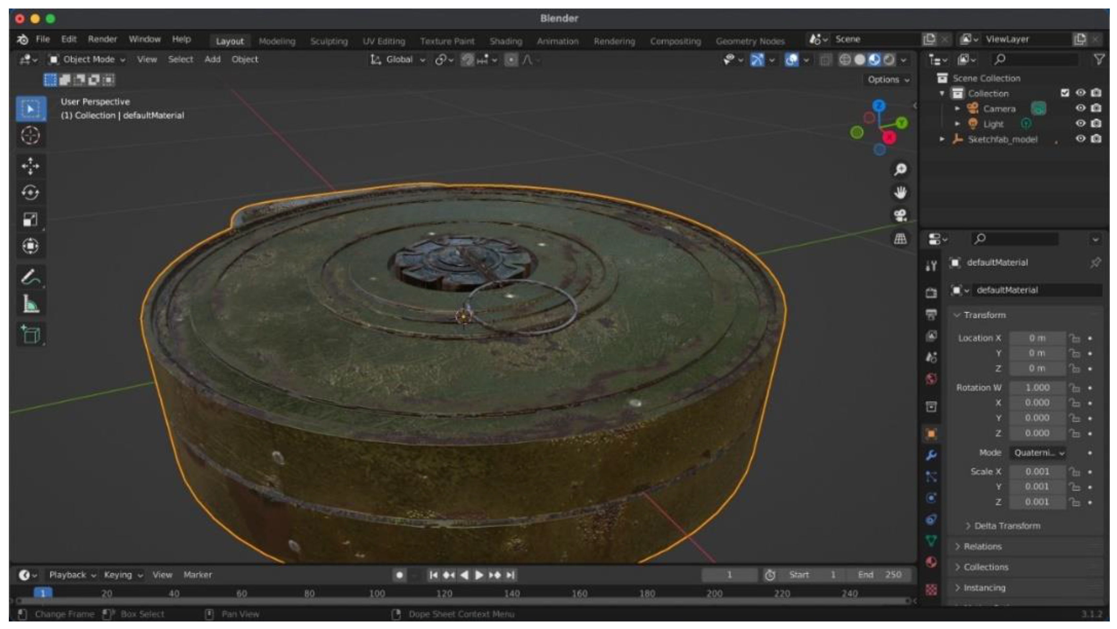
Task: Open the Modifiers wrench properties tab
Action: (x=931, y=455)
